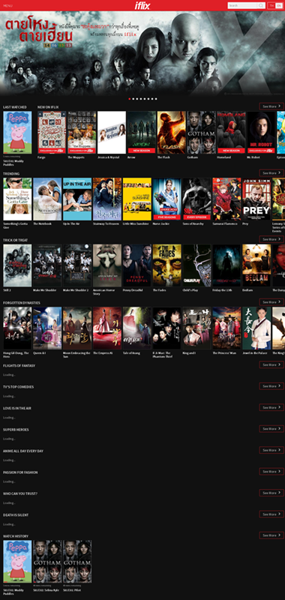Image resolution: width=285 pixels, height=600 pixels.
Task: Select the first carousel indicator dot
Action: (130, 99)
